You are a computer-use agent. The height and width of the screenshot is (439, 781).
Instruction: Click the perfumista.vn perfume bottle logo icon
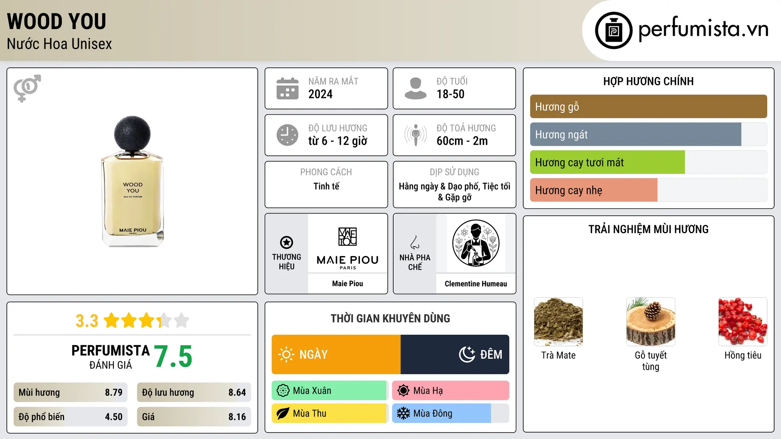(x=614, y=30)
